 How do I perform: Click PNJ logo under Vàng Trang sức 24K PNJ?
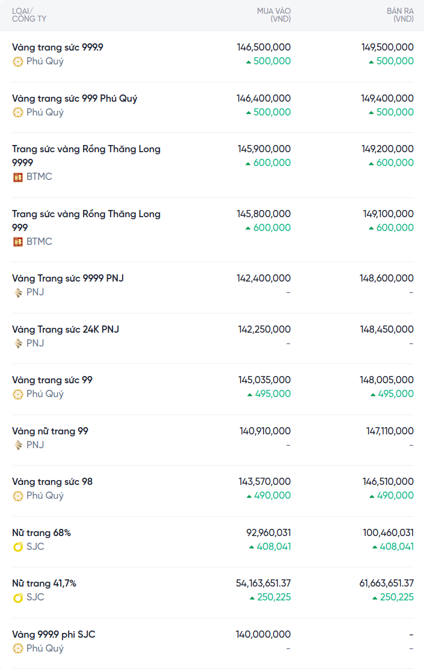coord(18,344)
